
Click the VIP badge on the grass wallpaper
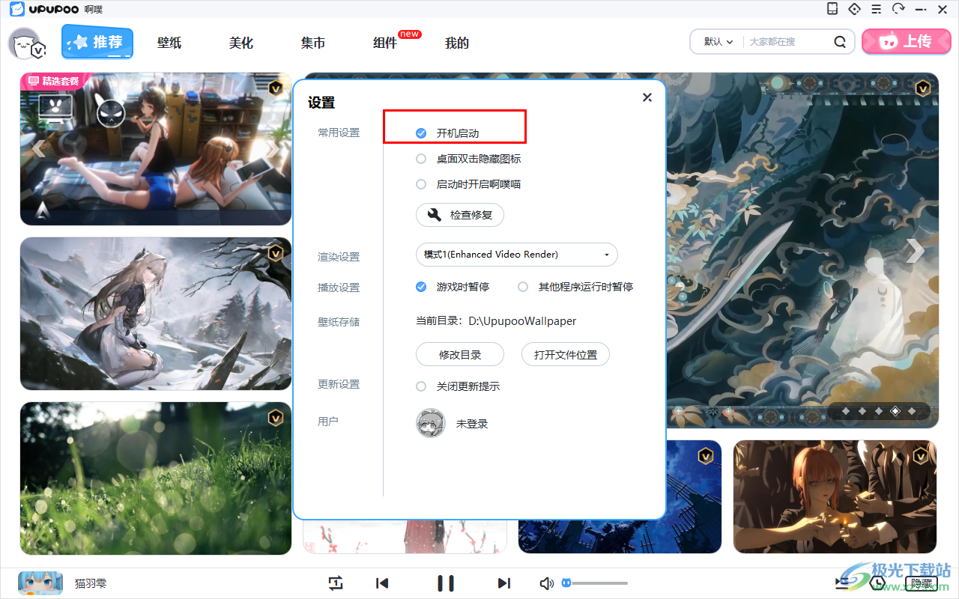(x=276, y=418)
